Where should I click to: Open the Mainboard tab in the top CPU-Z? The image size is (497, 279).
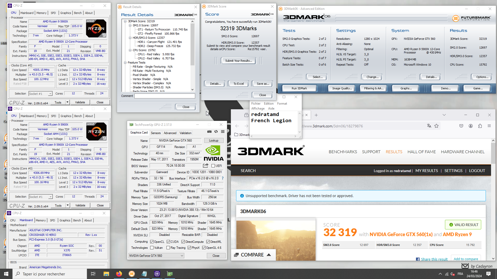pos(27,13)
